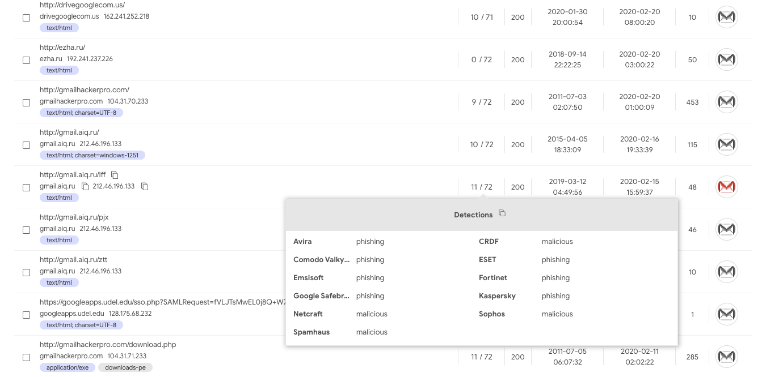Open the red Gmail favicon for gmail.aiq.ru/lff
762x377 pixels.
[727, 187]
